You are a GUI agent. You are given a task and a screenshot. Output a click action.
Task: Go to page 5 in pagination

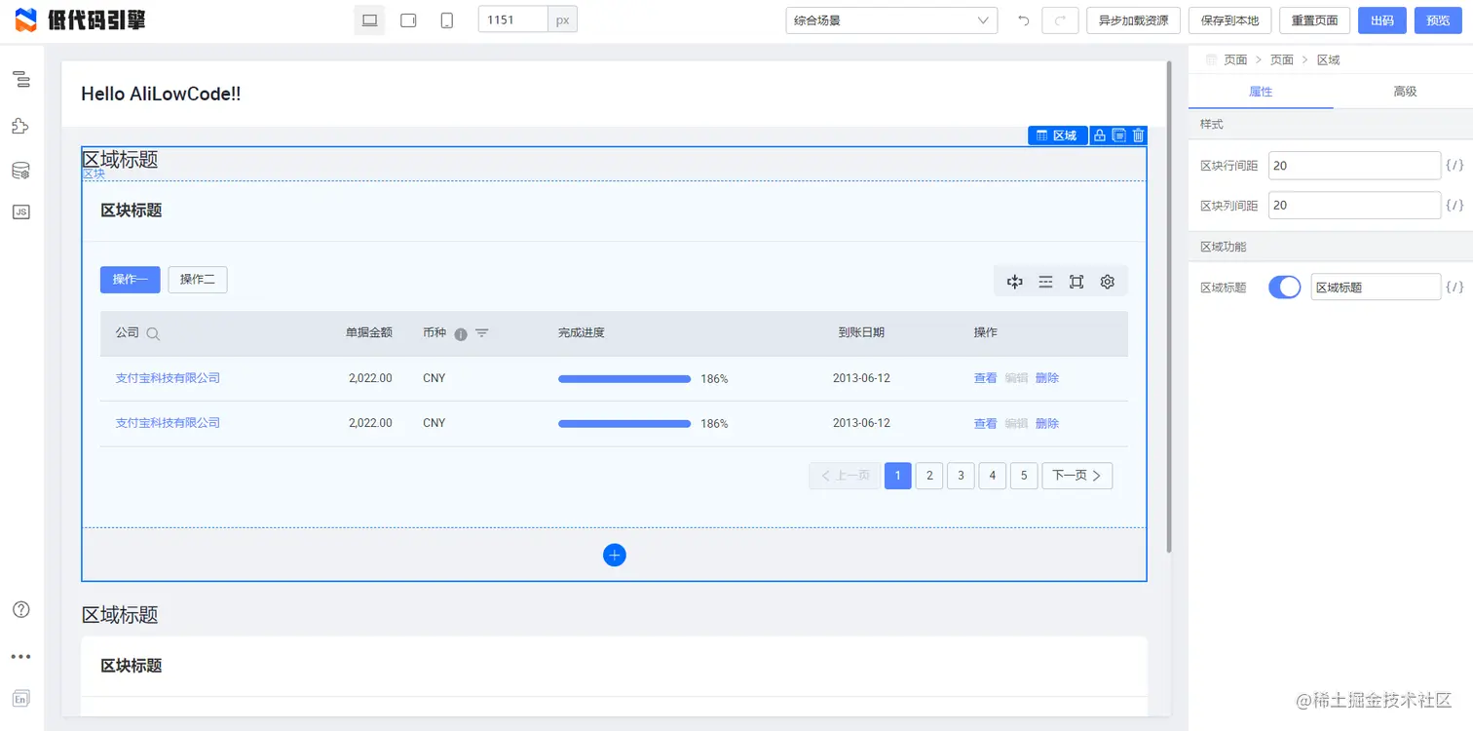1023,476
